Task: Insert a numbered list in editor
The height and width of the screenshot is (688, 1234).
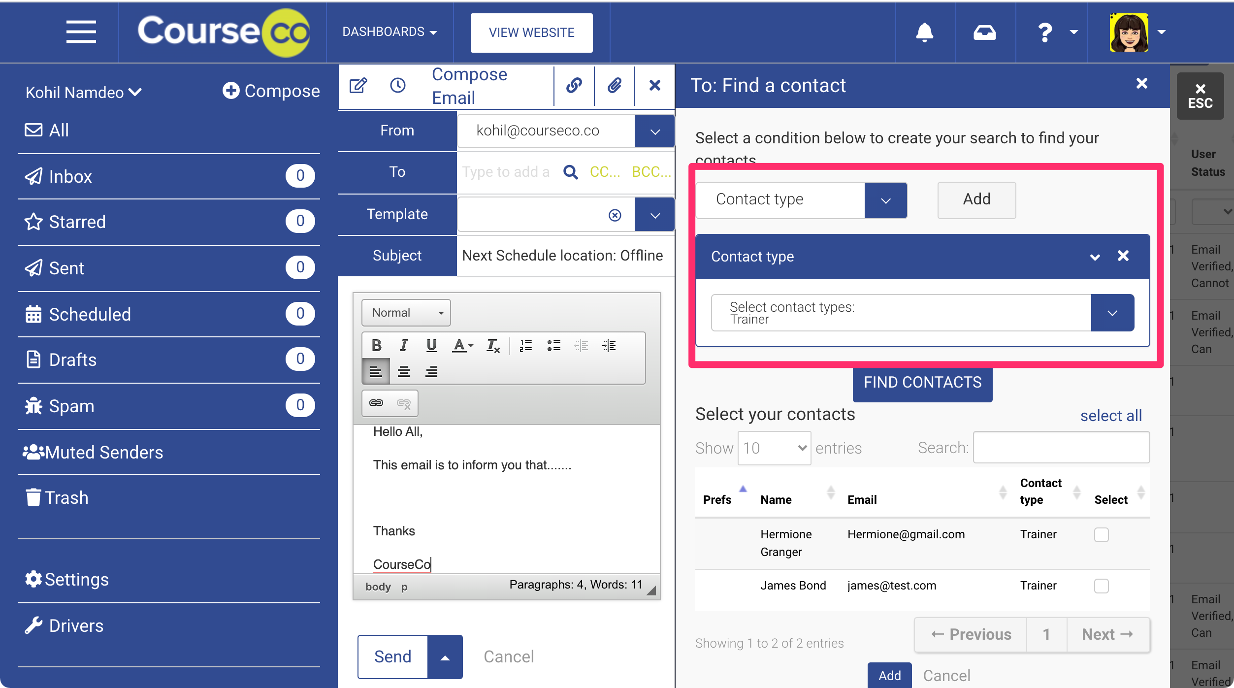Action: click(526, 345)
